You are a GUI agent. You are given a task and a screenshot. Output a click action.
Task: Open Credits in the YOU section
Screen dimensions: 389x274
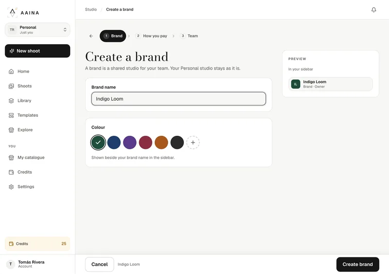pyautogui.click(x=37, y=172)
